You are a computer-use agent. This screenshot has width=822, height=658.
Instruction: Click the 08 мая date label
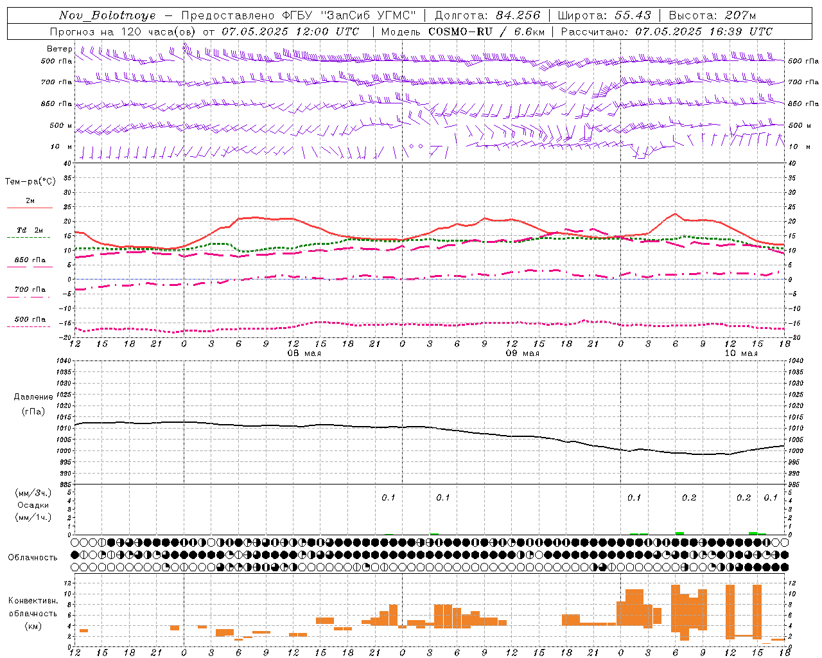click(304, 353)
